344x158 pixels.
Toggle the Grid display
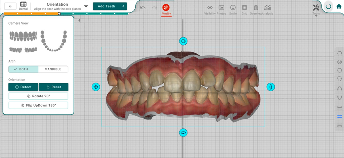(245, 10)
